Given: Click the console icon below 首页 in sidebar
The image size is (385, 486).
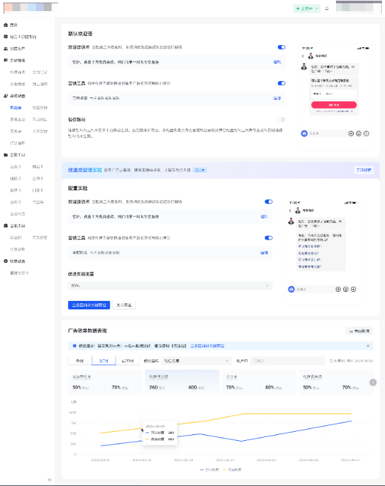Looking at the screenshot, I should click(6, 37).
